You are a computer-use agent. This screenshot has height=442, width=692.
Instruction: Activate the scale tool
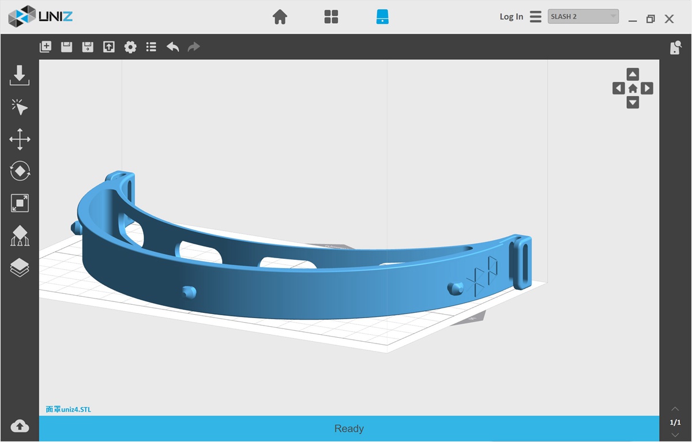pos(20,203)
